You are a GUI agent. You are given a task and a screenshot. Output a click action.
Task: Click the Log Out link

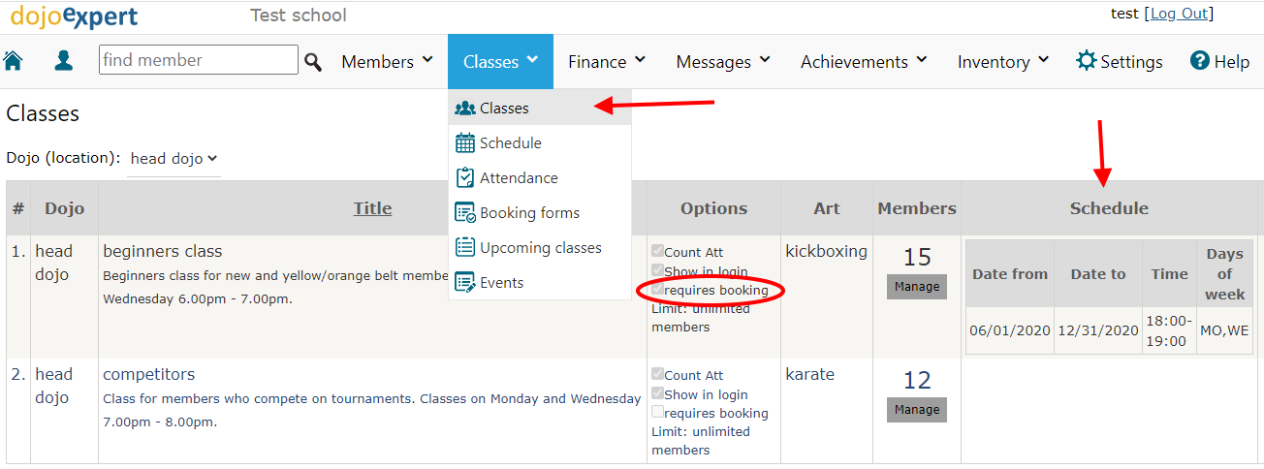(x=1179, y=14)
